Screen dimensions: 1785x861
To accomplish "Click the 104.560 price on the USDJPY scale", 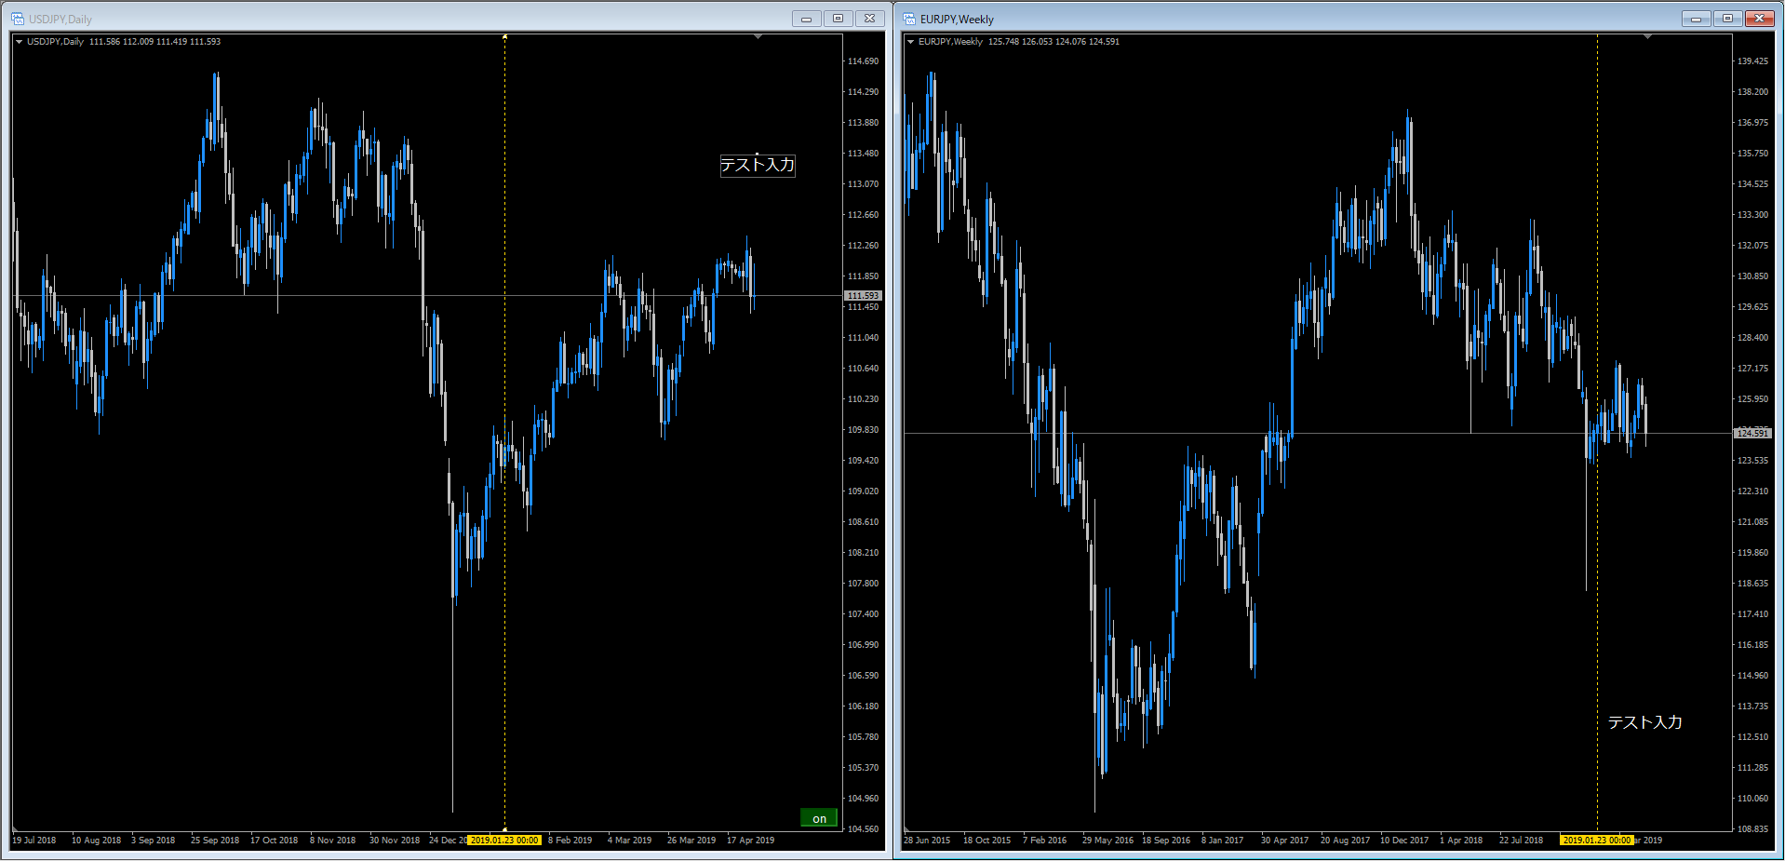I will click(863, 829).
